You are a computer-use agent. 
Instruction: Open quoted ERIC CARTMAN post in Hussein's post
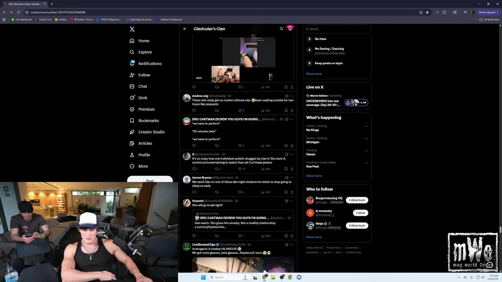click(243, 221)
